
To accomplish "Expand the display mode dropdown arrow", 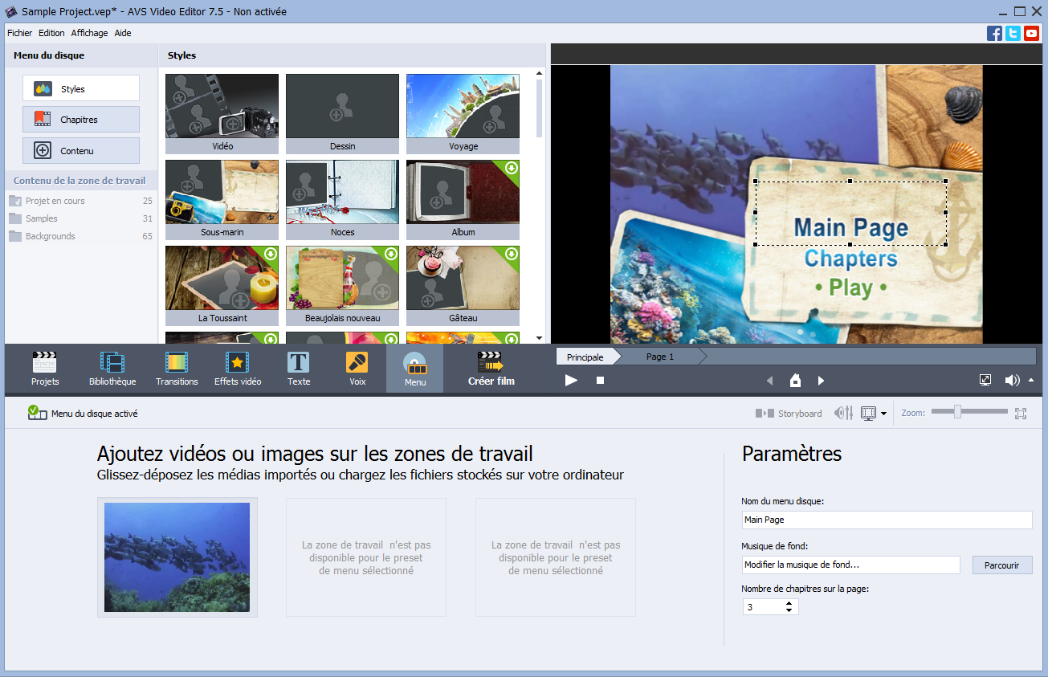I will point(883,414).
